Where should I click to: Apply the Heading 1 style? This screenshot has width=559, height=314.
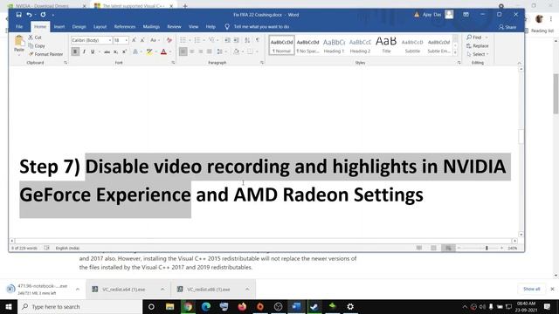334,46
